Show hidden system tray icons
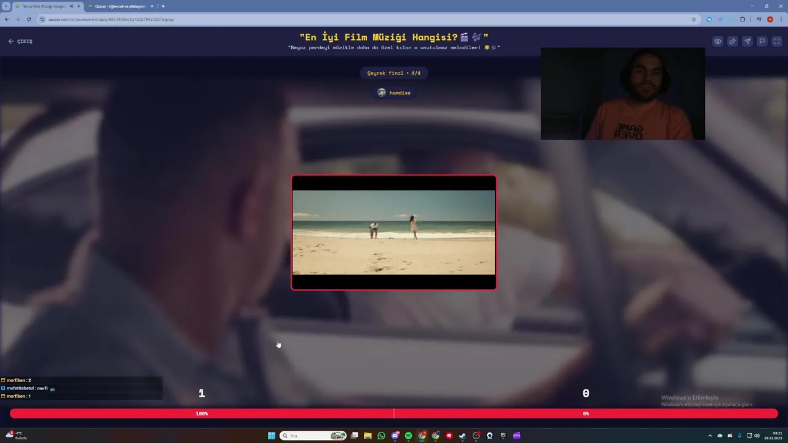This screenshot has height=443, width=788. tap(710, 436)
